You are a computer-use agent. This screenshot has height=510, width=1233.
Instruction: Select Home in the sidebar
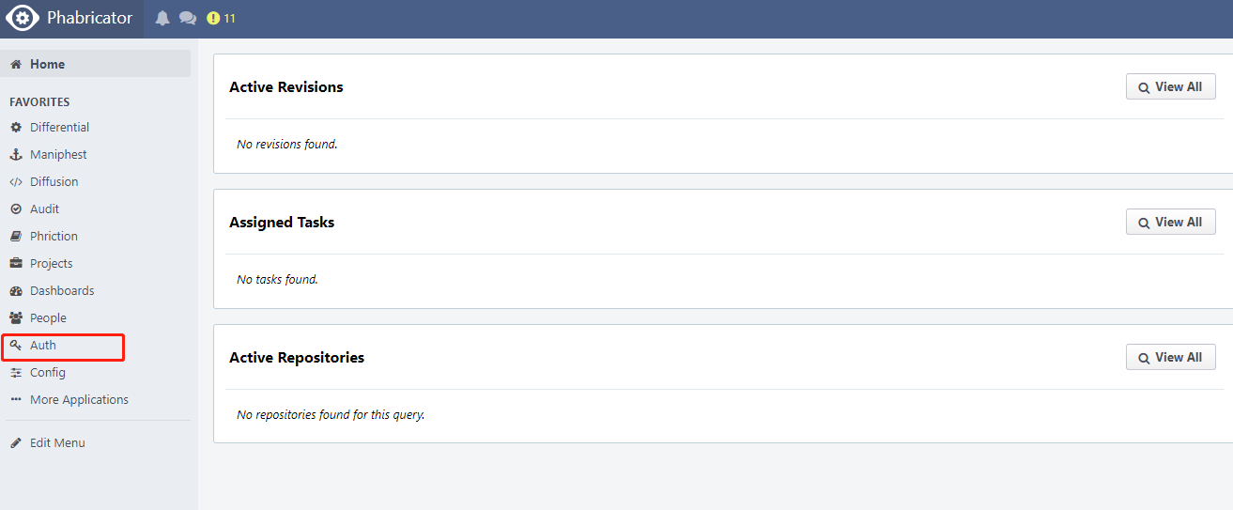pyautogui.click(x=96, y=64)
